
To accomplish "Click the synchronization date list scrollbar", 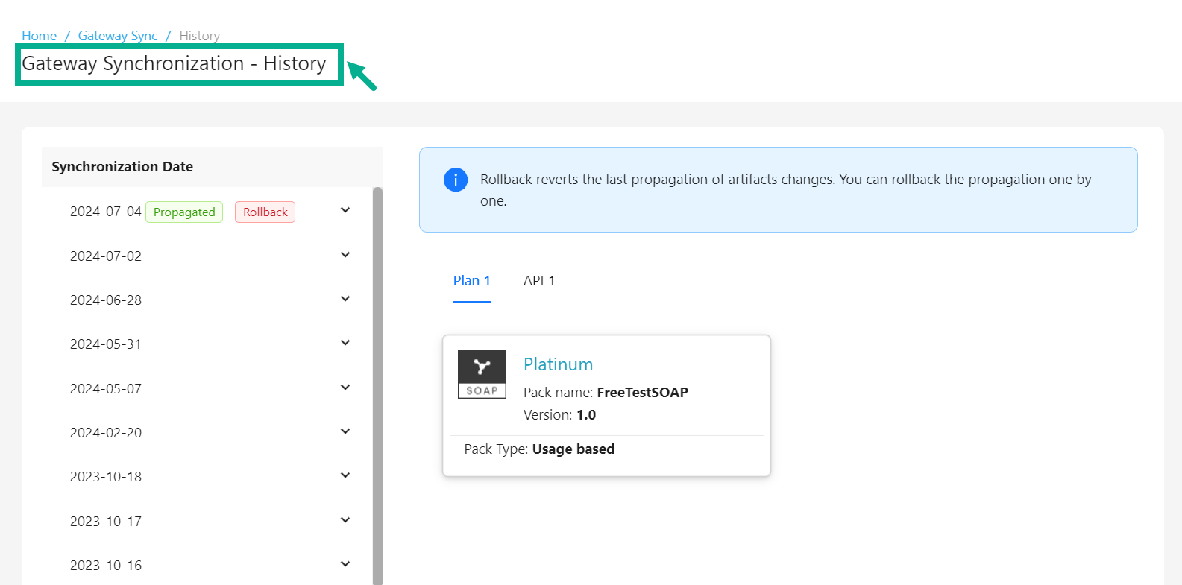I will pyautogui.click(x=377, y=373).
